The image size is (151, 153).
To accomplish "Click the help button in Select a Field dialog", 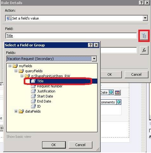I will click(91, 45).
